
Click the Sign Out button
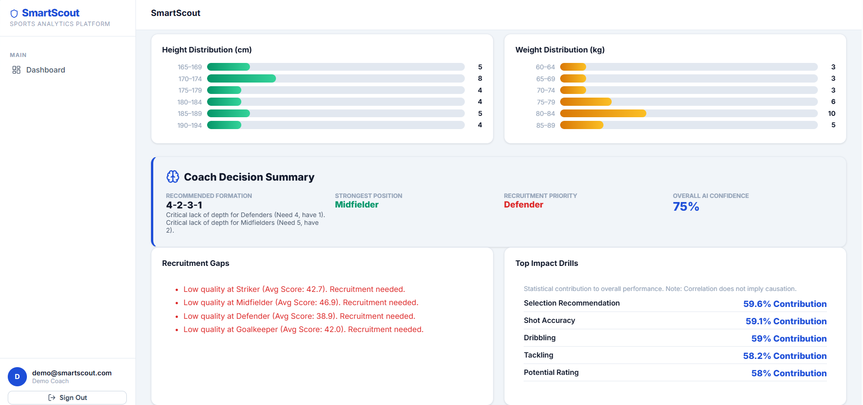coord(67,398)
